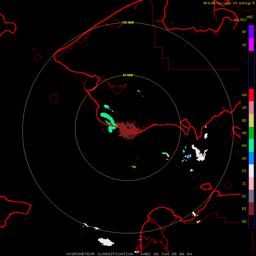Click the RF legend label
The height and width of the screenshot is (256, 256).
coord(244,32)
